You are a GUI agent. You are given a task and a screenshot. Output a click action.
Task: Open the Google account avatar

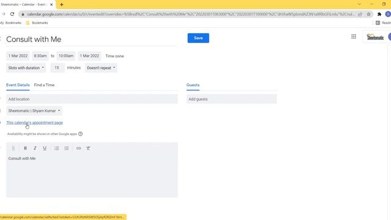[x=389, y=14]
